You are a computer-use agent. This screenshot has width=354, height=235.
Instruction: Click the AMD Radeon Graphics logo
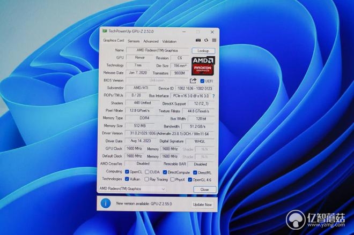[x=203, y=65]
